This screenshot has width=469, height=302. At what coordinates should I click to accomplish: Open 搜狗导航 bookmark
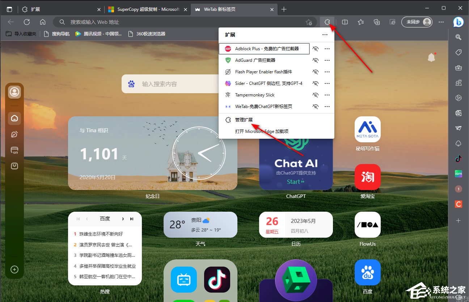click(x=57, y=34)
